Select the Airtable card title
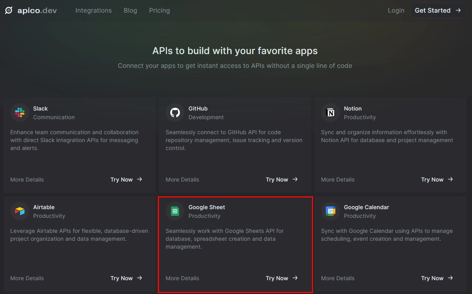 coord(44,207)
